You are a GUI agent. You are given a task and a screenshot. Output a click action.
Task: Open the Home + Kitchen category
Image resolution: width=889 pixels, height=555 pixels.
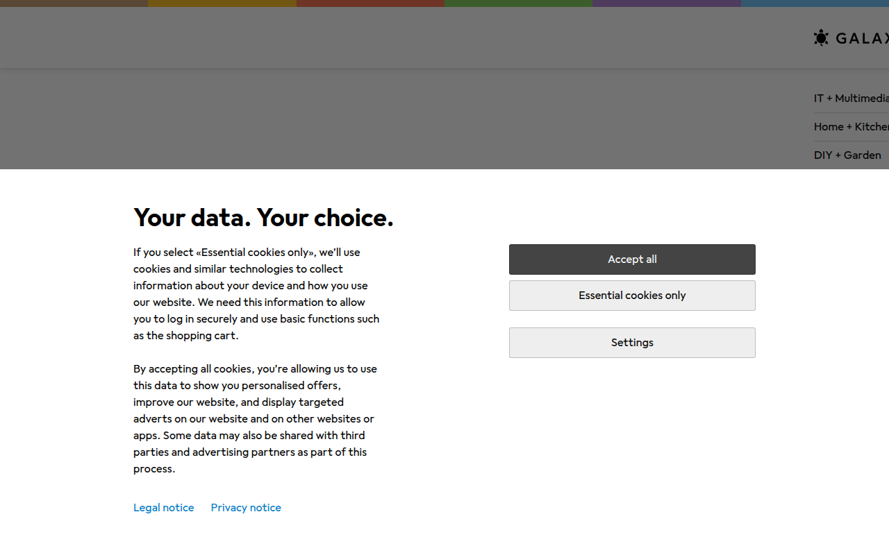[x=851, y=127]
